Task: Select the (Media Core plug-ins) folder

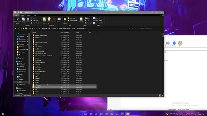Action: tap(41, 35)
